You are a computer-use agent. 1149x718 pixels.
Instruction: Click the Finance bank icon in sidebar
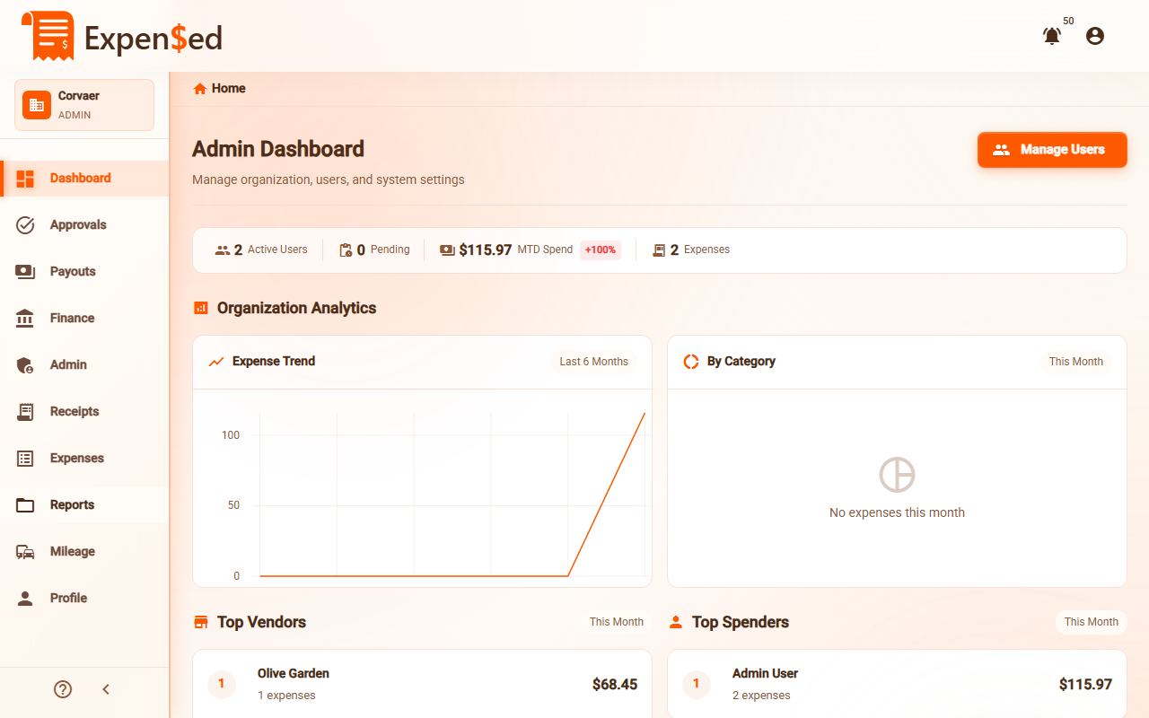click(x=25, y=319)
